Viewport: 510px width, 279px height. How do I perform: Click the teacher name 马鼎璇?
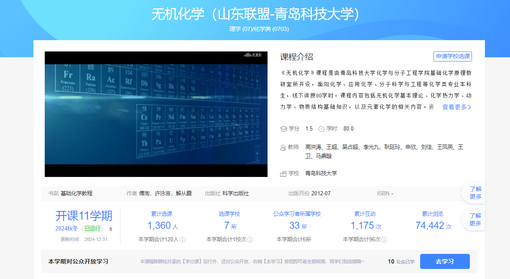[x=324, y=156]
